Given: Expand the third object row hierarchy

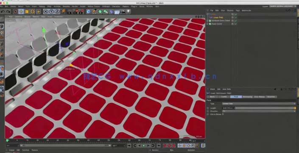Looking at the screenshot, I should (x=208, y=21).
